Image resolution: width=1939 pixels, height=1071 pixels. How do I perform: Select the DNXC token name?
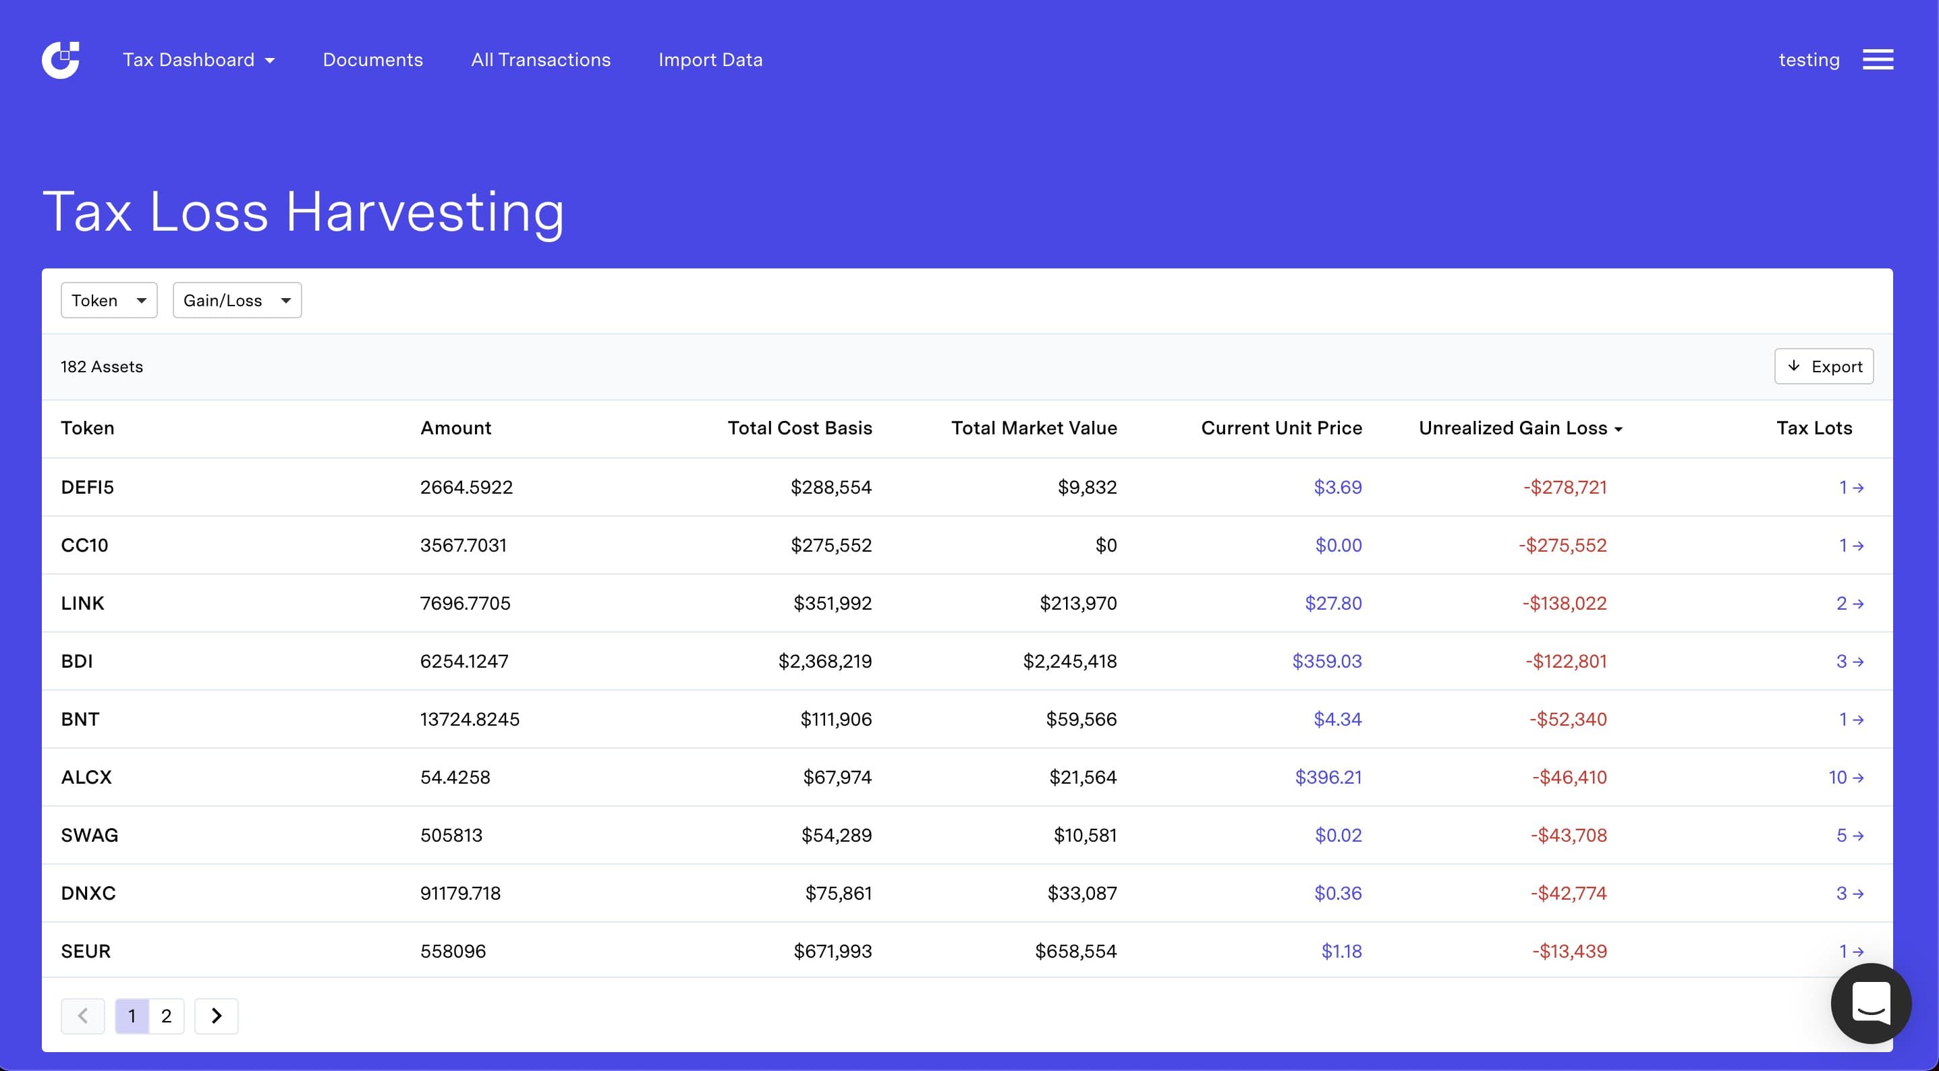click(88, 893)
